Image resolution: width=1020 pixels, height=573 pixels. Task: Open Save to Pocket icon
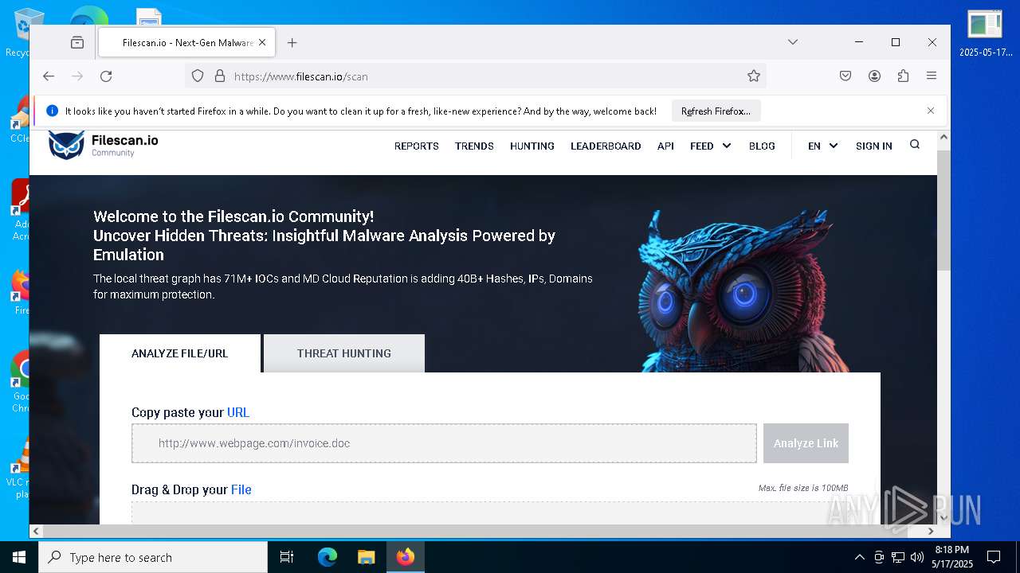(845, 76)
